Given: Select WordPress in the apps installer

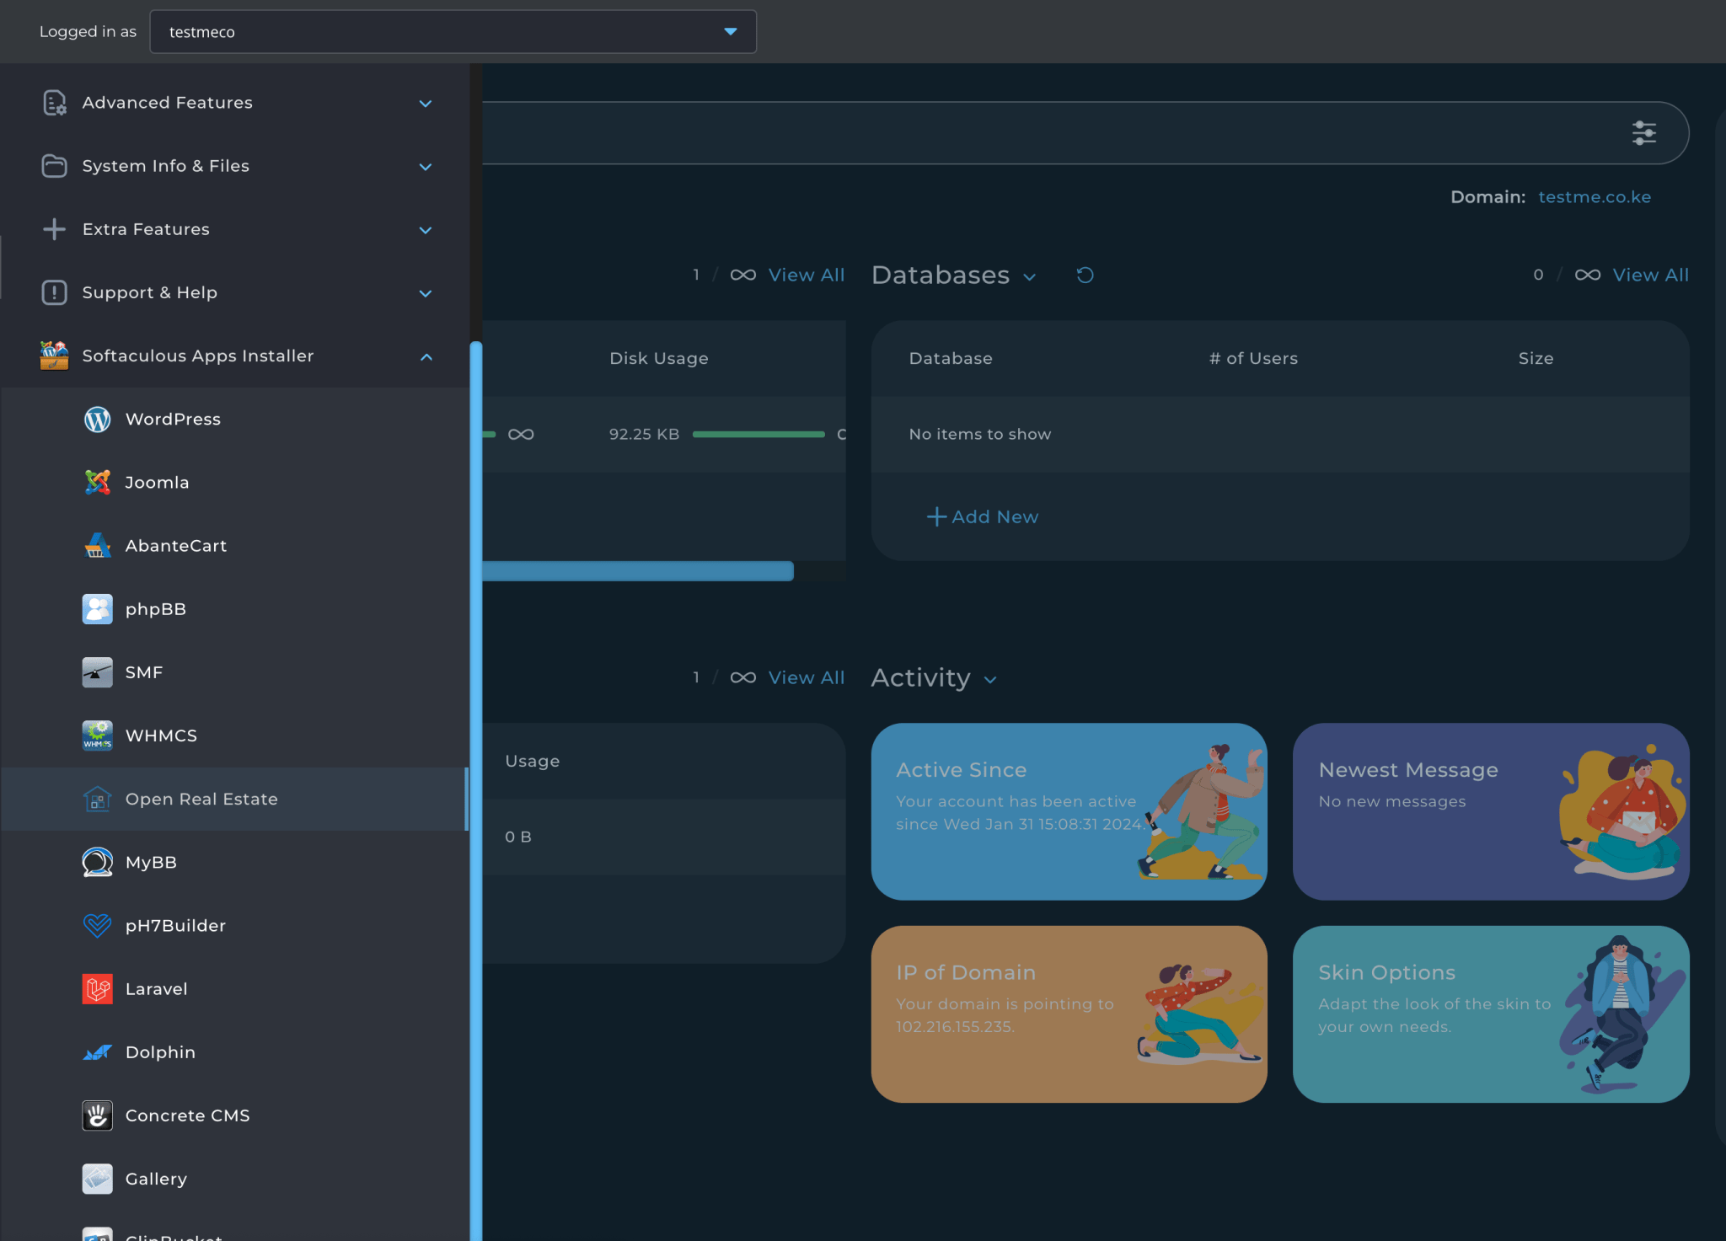Looking at the screenshot, I should [x=172, y=419].
